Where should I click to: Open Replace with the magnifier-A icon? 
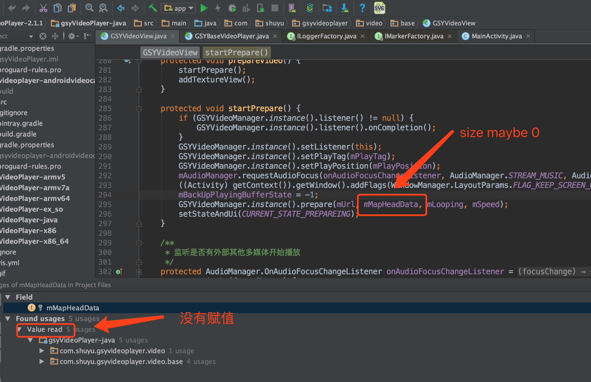(103, 8)
